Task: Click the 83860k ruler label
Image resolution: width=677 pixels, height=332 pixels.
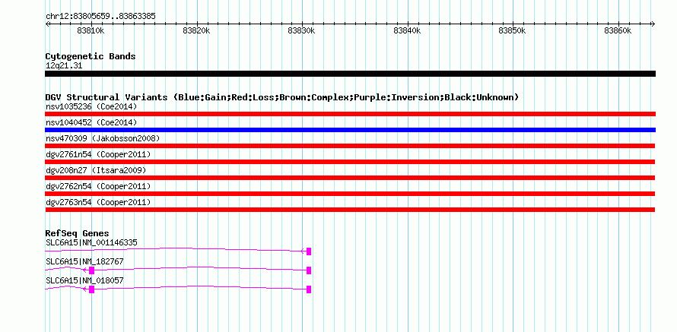Action: click(618, 31)
